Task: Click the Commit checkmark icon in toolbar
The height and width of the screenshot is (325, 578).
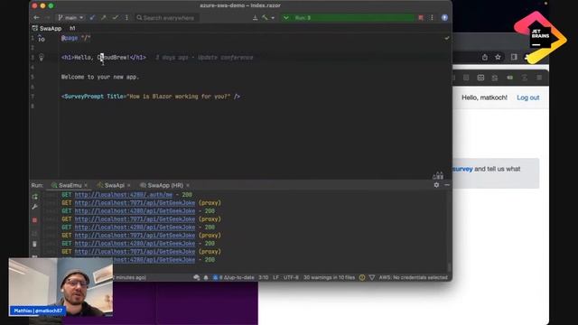Action: [115, 18]
